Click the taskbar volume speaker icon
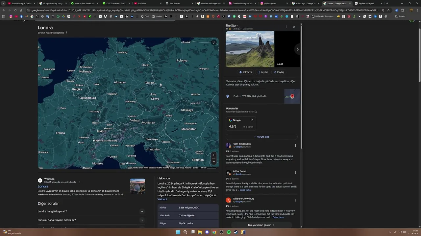 (405, 232)
